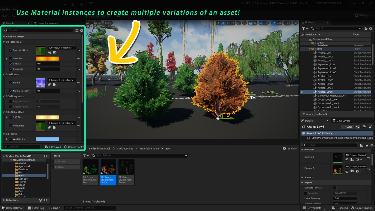Open the Outliner settings gear
375x211 pixels.
tap(371, 28)
